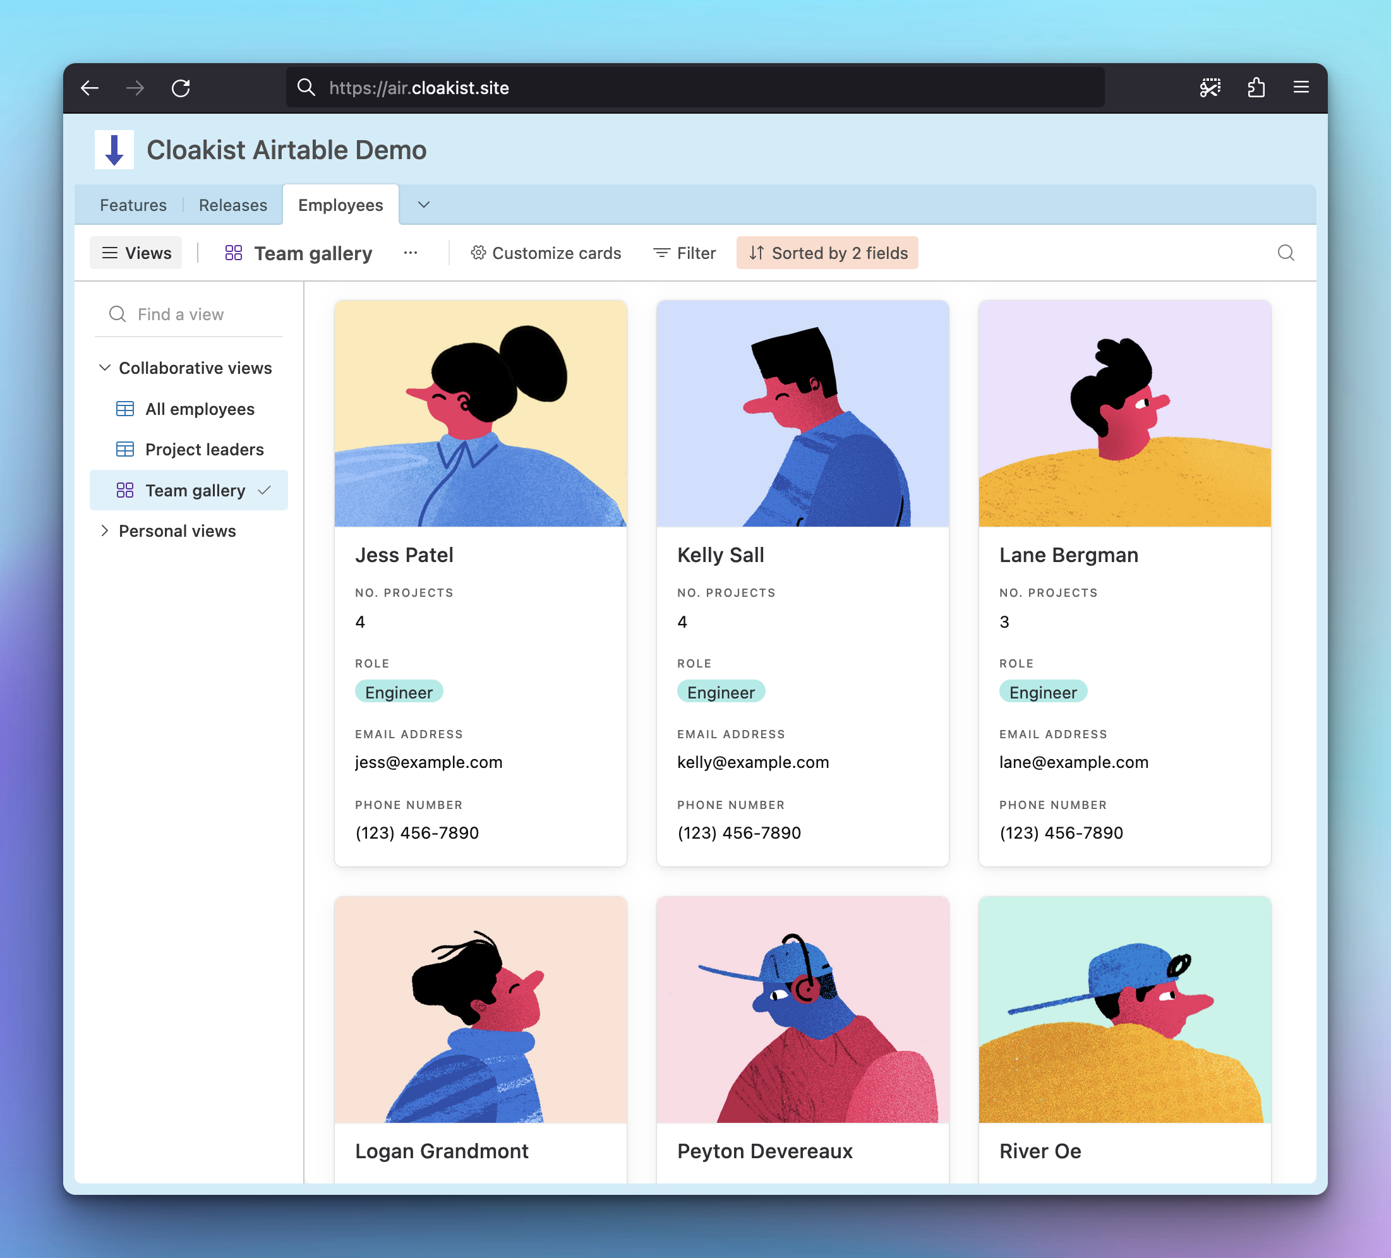This screenshot has height=1258, width=1391.
Task: Click the Engineer role tag on Lane Bergman's card
Action: point(1044,692)
